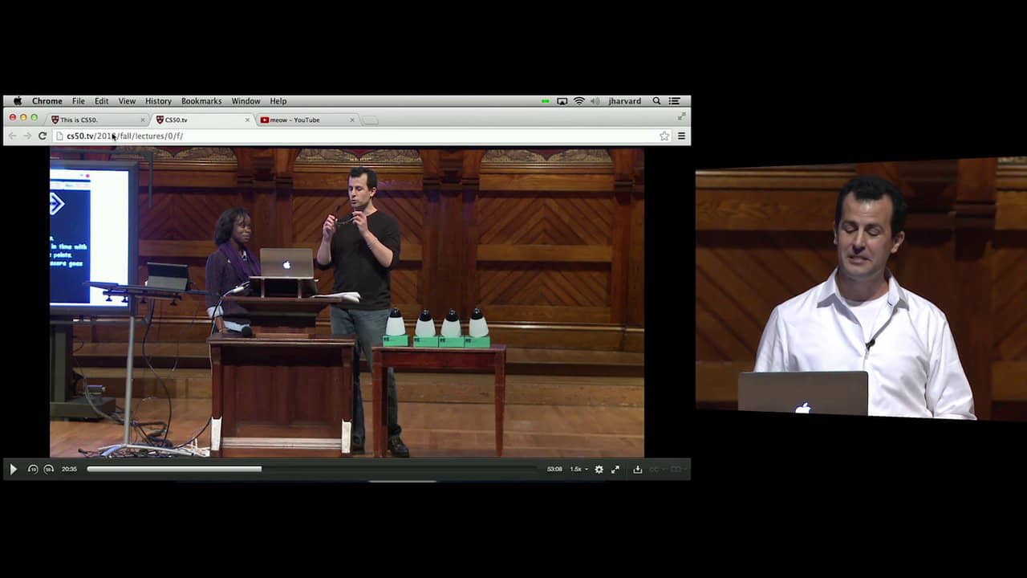This screenshot has height=578, width=1027.
Task: Click the cs50.tv address bar
Action: pos(363,136)
